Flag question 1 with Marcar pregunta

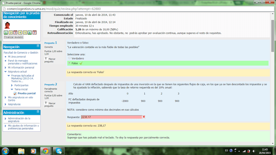tap(50, 60)
